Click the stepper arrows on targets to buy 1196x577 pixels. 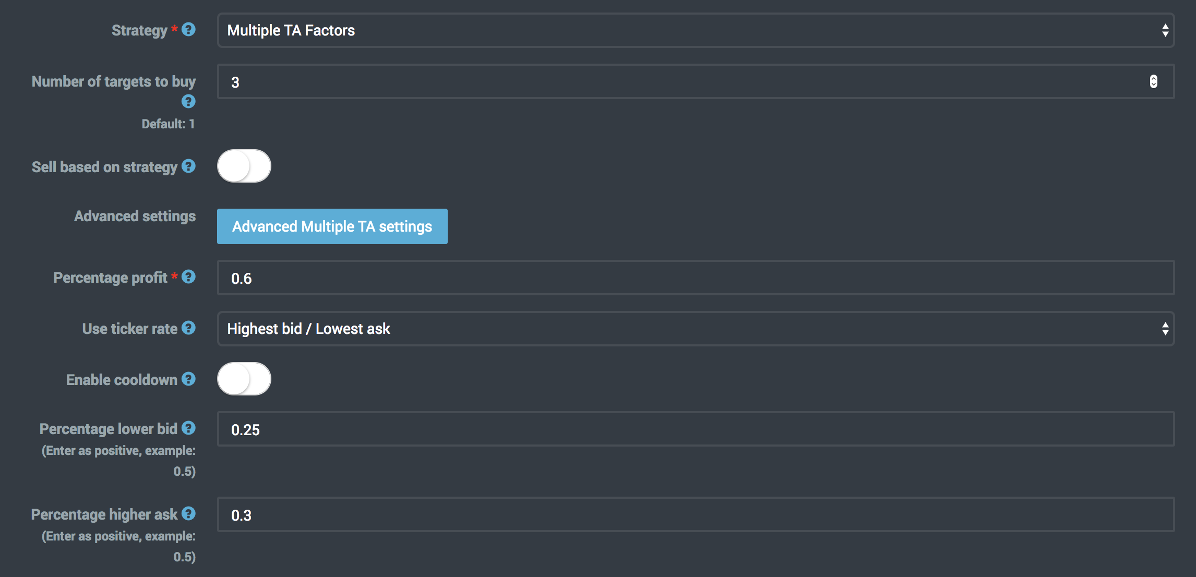click(x=1153, y=82)
